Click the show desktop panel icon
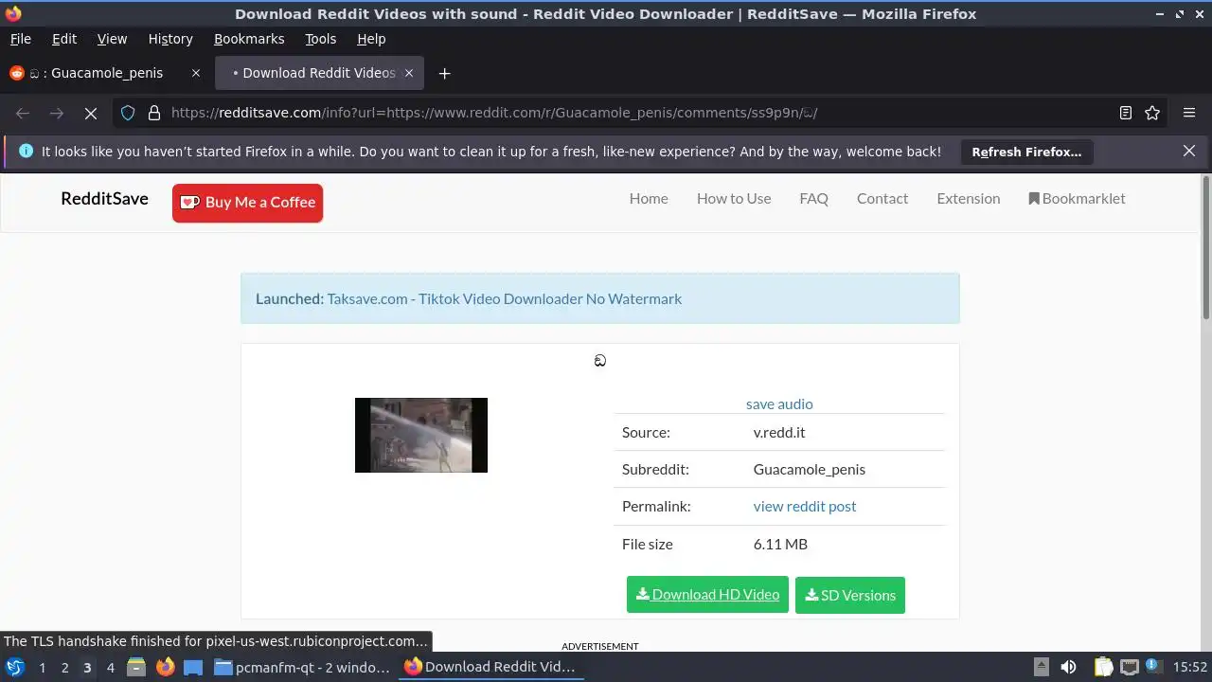The image size is (1212, 682). [193, 667]
